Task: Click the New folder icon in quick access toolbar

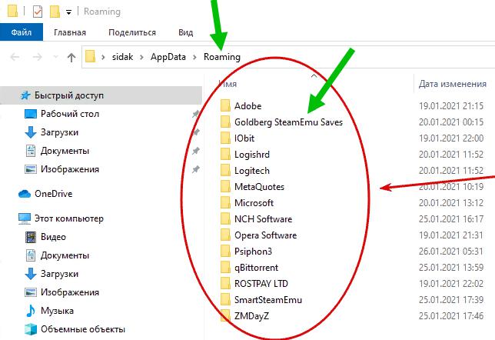Action: coord(55,12)
